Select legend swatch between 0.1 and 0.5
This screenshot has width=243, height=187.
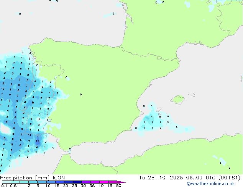click(x=6, y=182)
